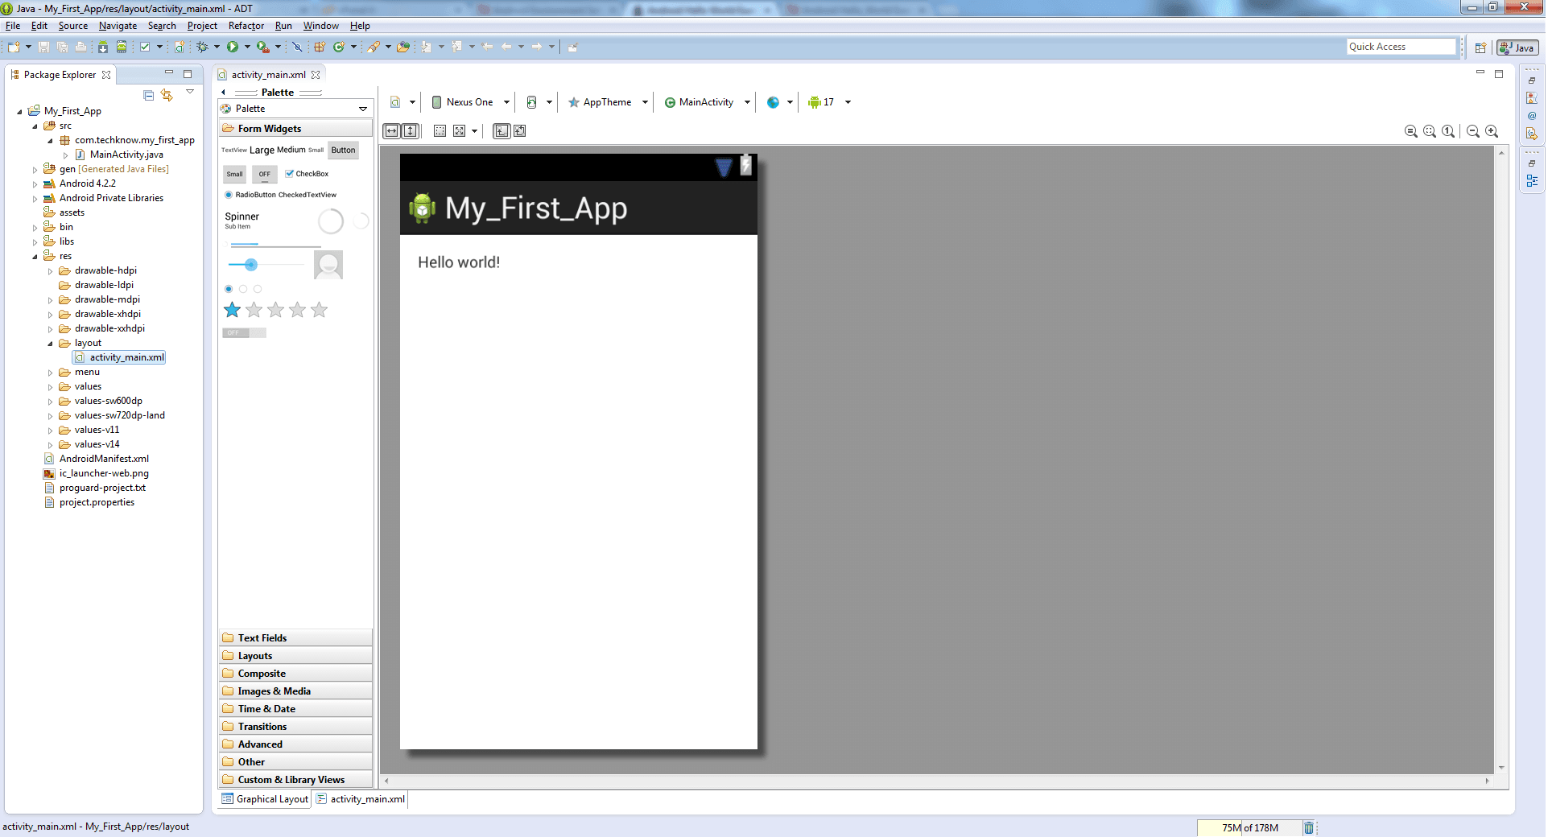Open the Text Fields palette category
Viewport: 1548px width, 837px height.
[x=295, y=638]
